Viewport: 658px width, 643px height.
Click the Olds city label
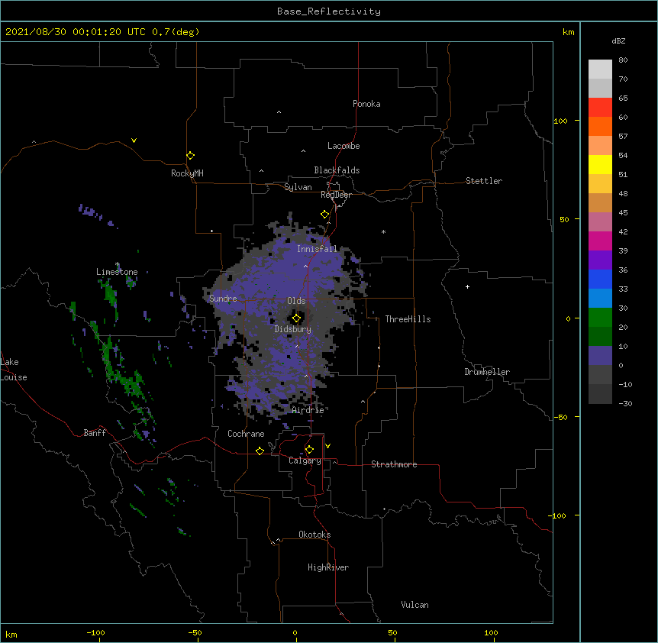[x=296, y=301]
